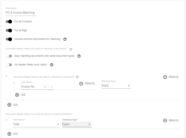This screenshot has height=138, width=186.
Task: Click the plus icon below Invoice No field
Action: pos(17,95)
